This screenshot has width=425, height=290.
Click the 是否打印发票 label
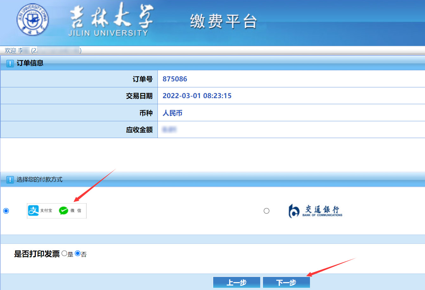pos(37,254)
